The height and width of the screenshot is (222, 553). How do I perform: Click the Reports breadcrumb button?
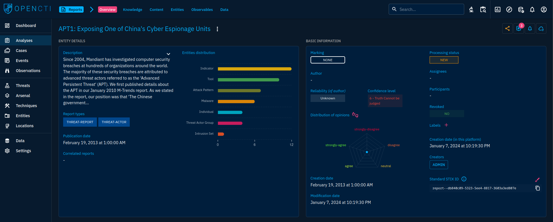tap(71, 9)
